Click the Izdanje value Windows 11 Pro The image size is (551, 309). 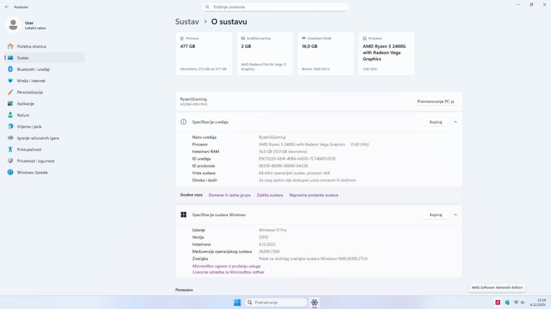click(273, 230)
